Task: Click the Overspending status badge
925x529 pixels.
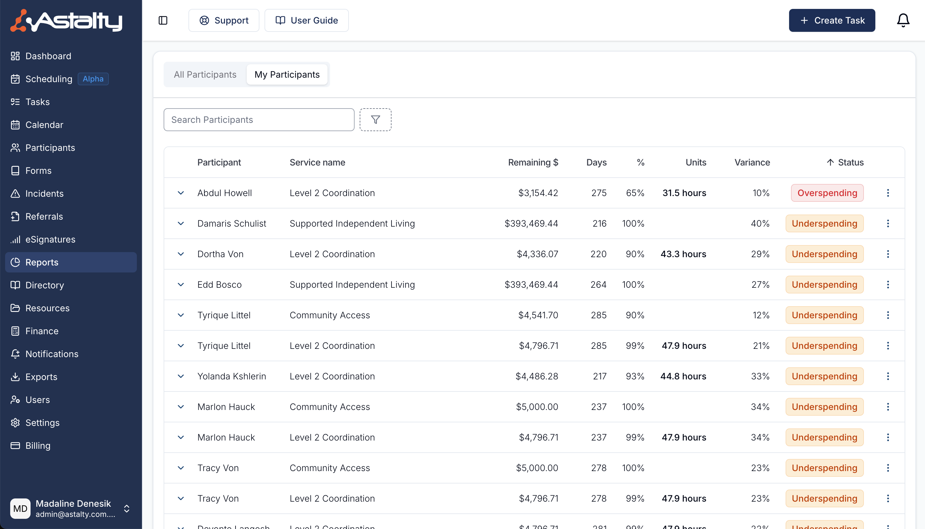Action: point(827,193)
